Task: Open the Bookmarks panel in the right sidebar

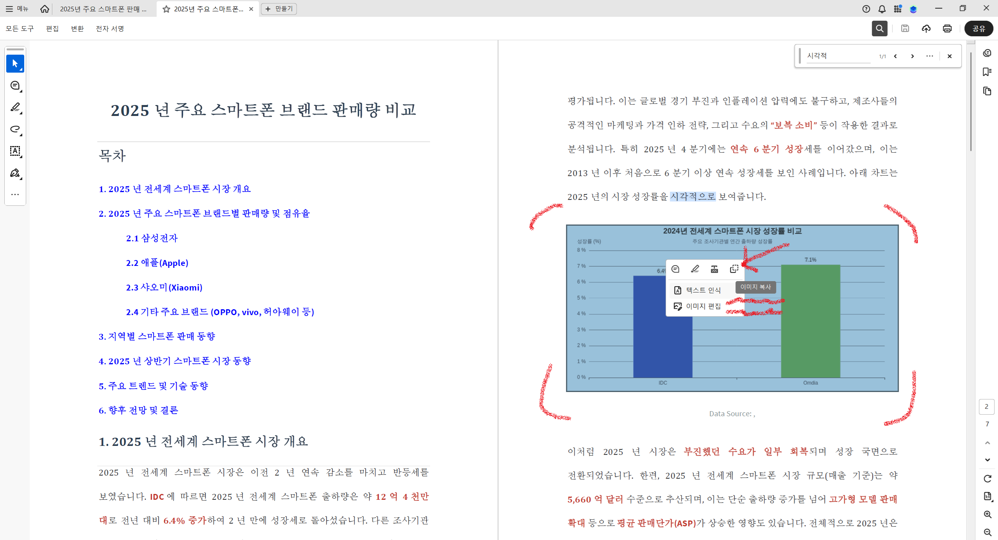Action: [987, 72]
